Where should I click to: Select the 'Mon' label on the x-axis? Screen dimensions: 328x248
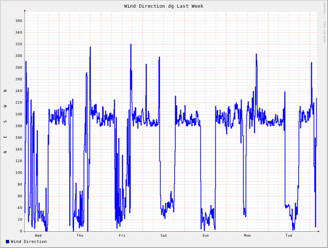(x=248, y=236)
